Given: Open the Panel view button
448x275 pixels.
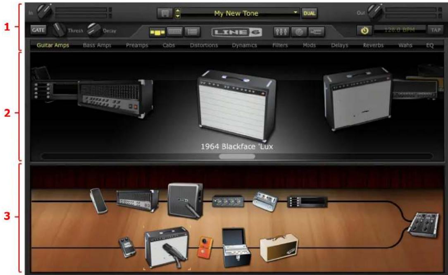Looking at the screenshot, I should (174, 32).
